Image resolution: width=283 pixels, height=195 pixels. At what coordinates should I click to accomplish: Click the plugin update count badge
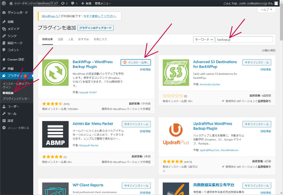point(25,76)
